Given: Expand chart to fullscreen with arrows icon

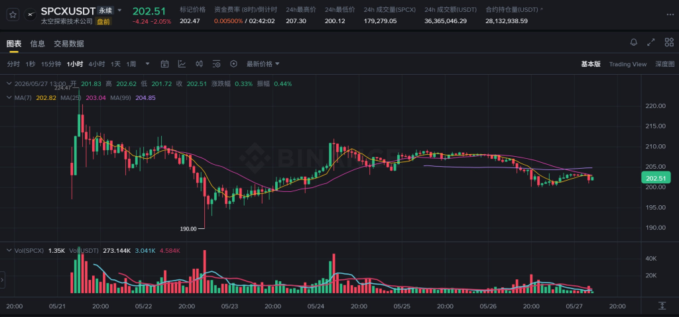Looking at the screenshot, I should [651, 42].
